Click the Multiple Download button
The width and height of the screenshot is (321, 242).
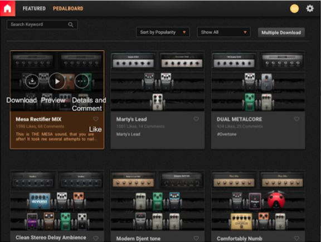[281, 32]
